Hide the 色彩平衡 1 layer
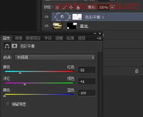Viewport: 143px width, 117px height. click(x=47, y=17)
